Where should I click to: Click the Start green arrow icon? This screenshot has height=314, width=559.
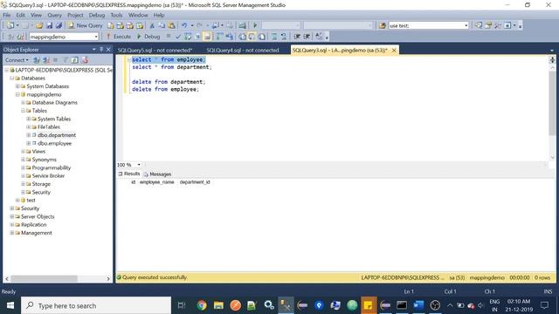255,25
